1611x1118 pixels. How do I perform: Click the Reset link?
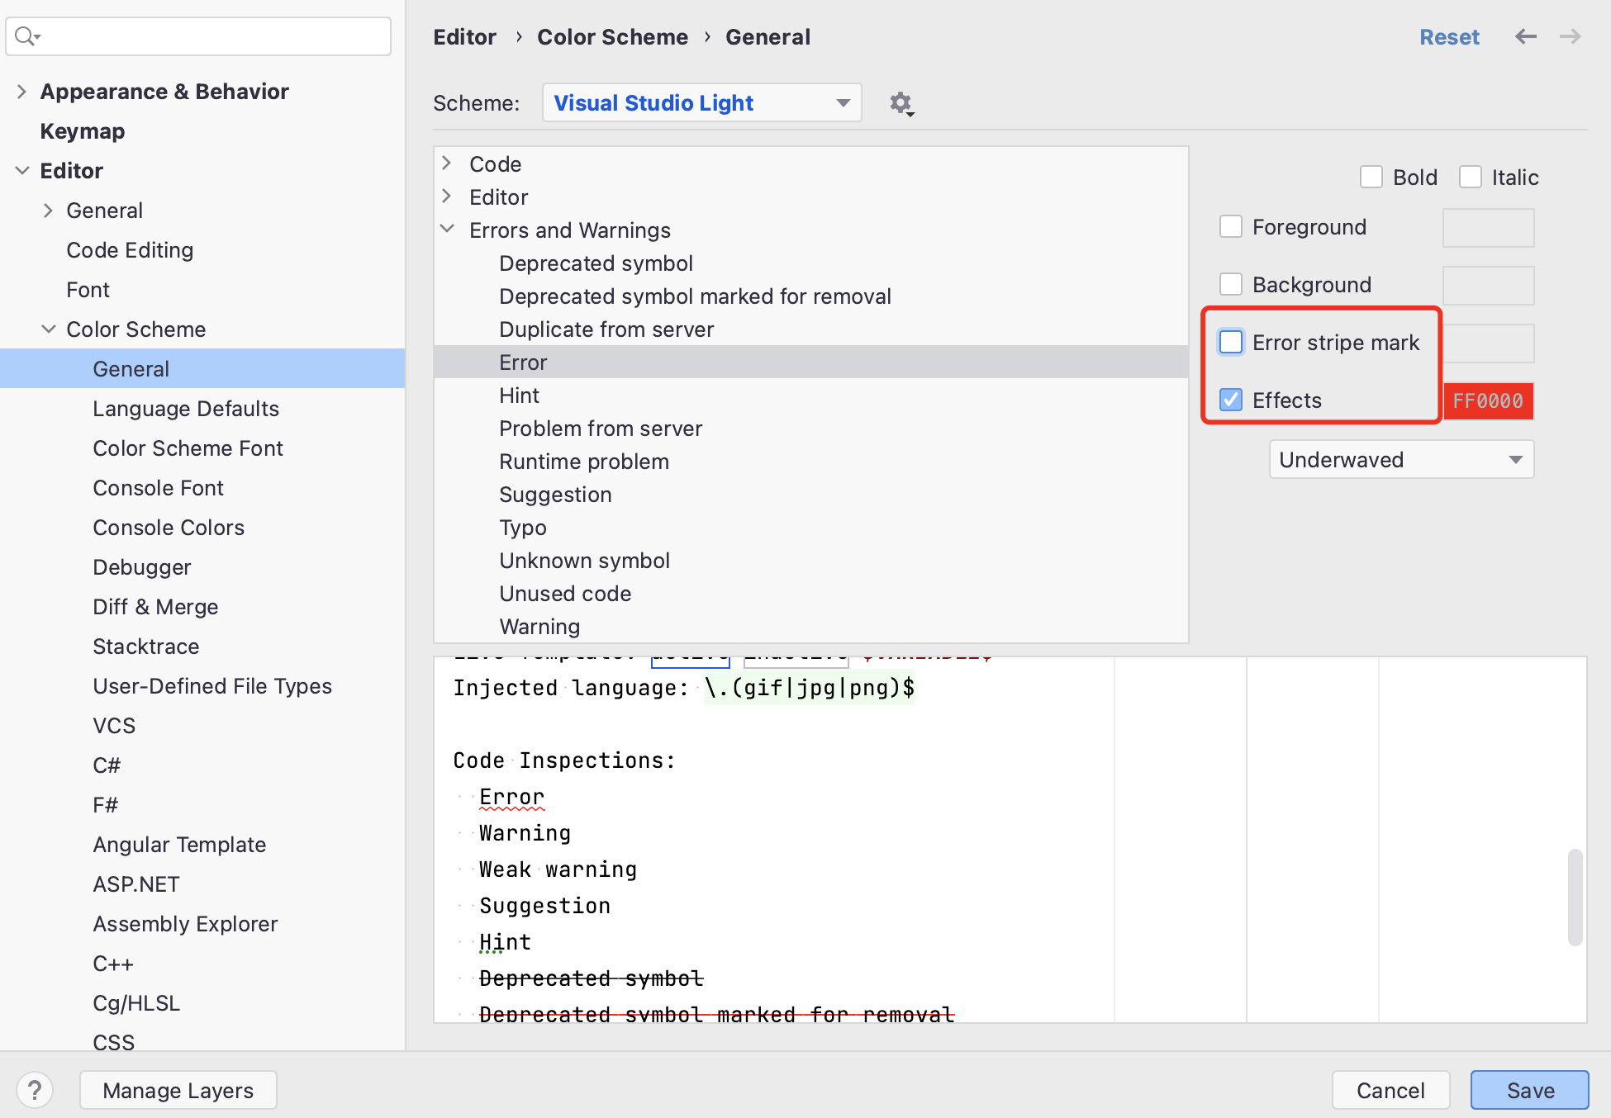click(x=1449, y=37)
